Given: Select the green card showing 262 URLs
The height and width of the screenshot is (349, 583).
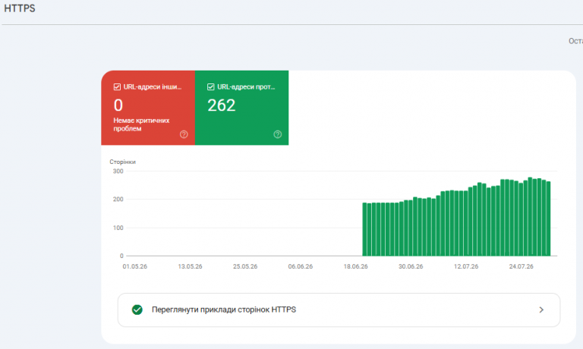Looking at the screenshot, I should tap(241, 108).
